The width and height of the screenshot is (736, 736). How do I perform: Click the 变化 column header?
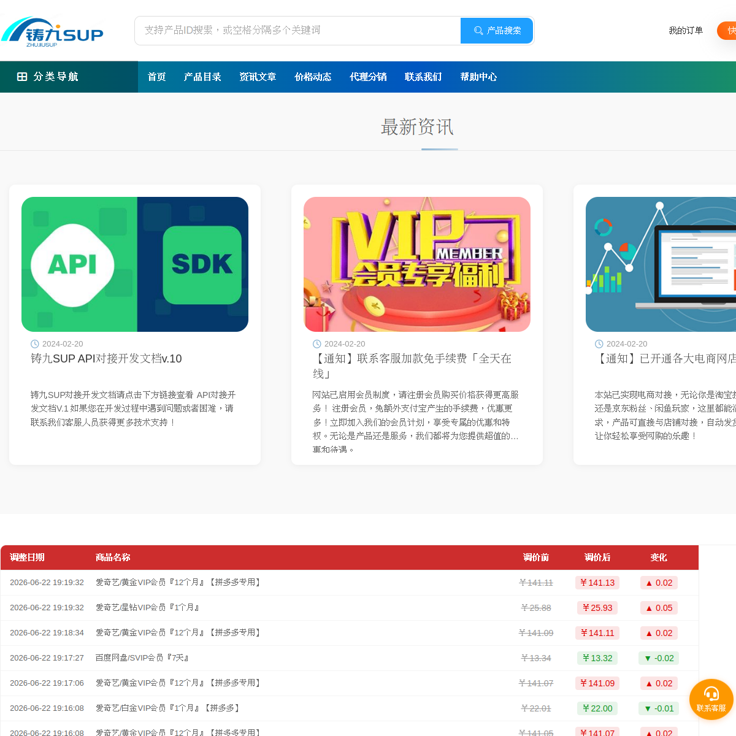click(x=659, y=558)
